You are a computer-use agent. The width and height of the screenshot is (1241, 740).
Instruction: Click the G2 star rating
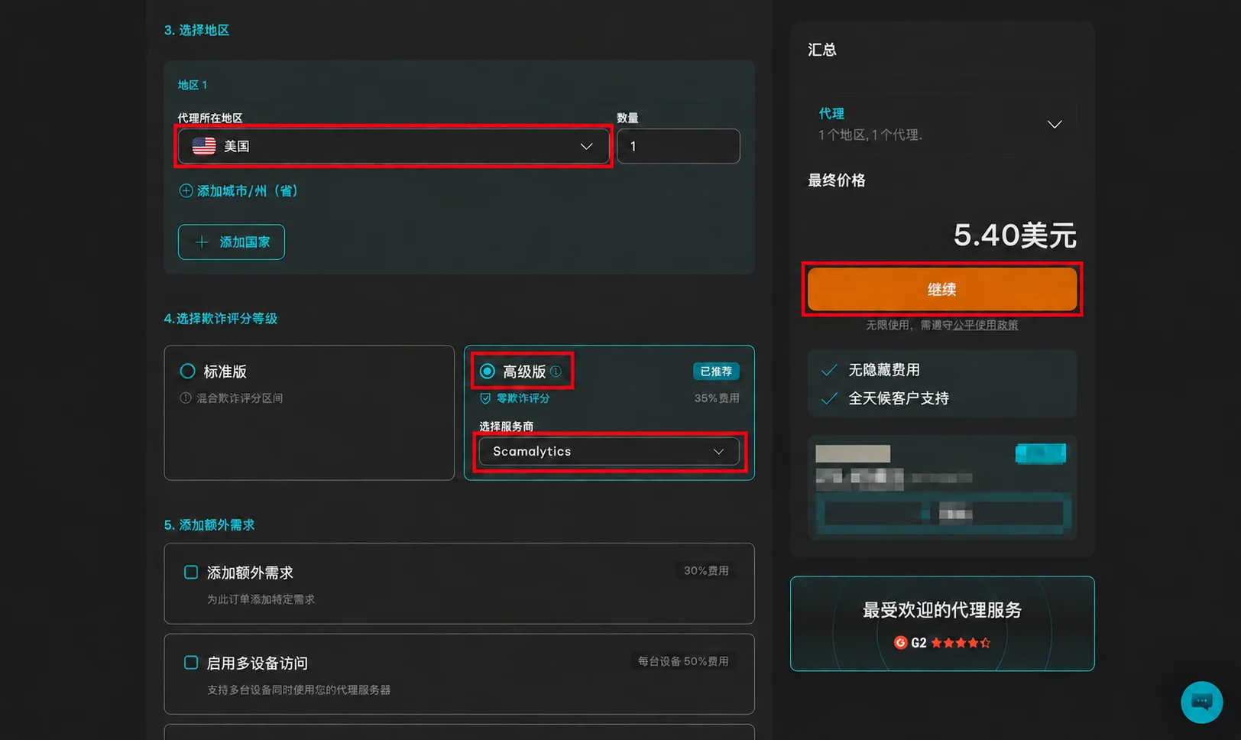(x=961, y=643)
